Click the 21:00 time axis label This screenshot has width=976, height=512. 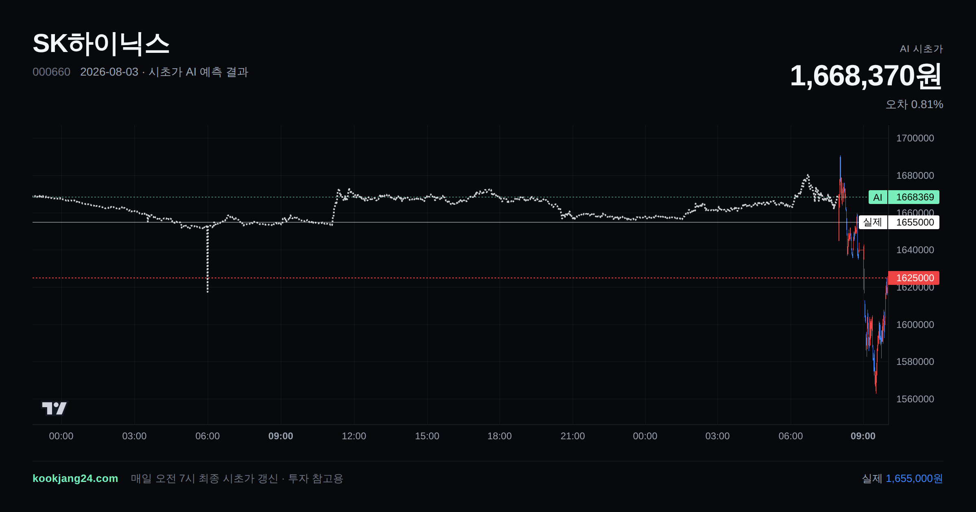(573, 436)
